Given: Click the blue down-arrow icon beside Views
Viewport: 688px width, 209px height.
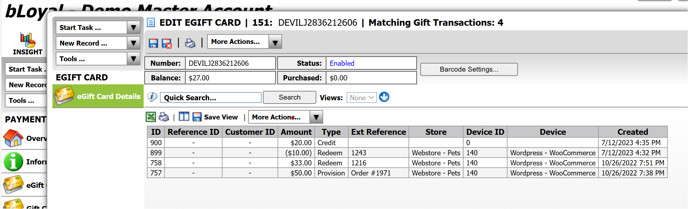Looking at the screenshot, I should click(x=384, y=97).
